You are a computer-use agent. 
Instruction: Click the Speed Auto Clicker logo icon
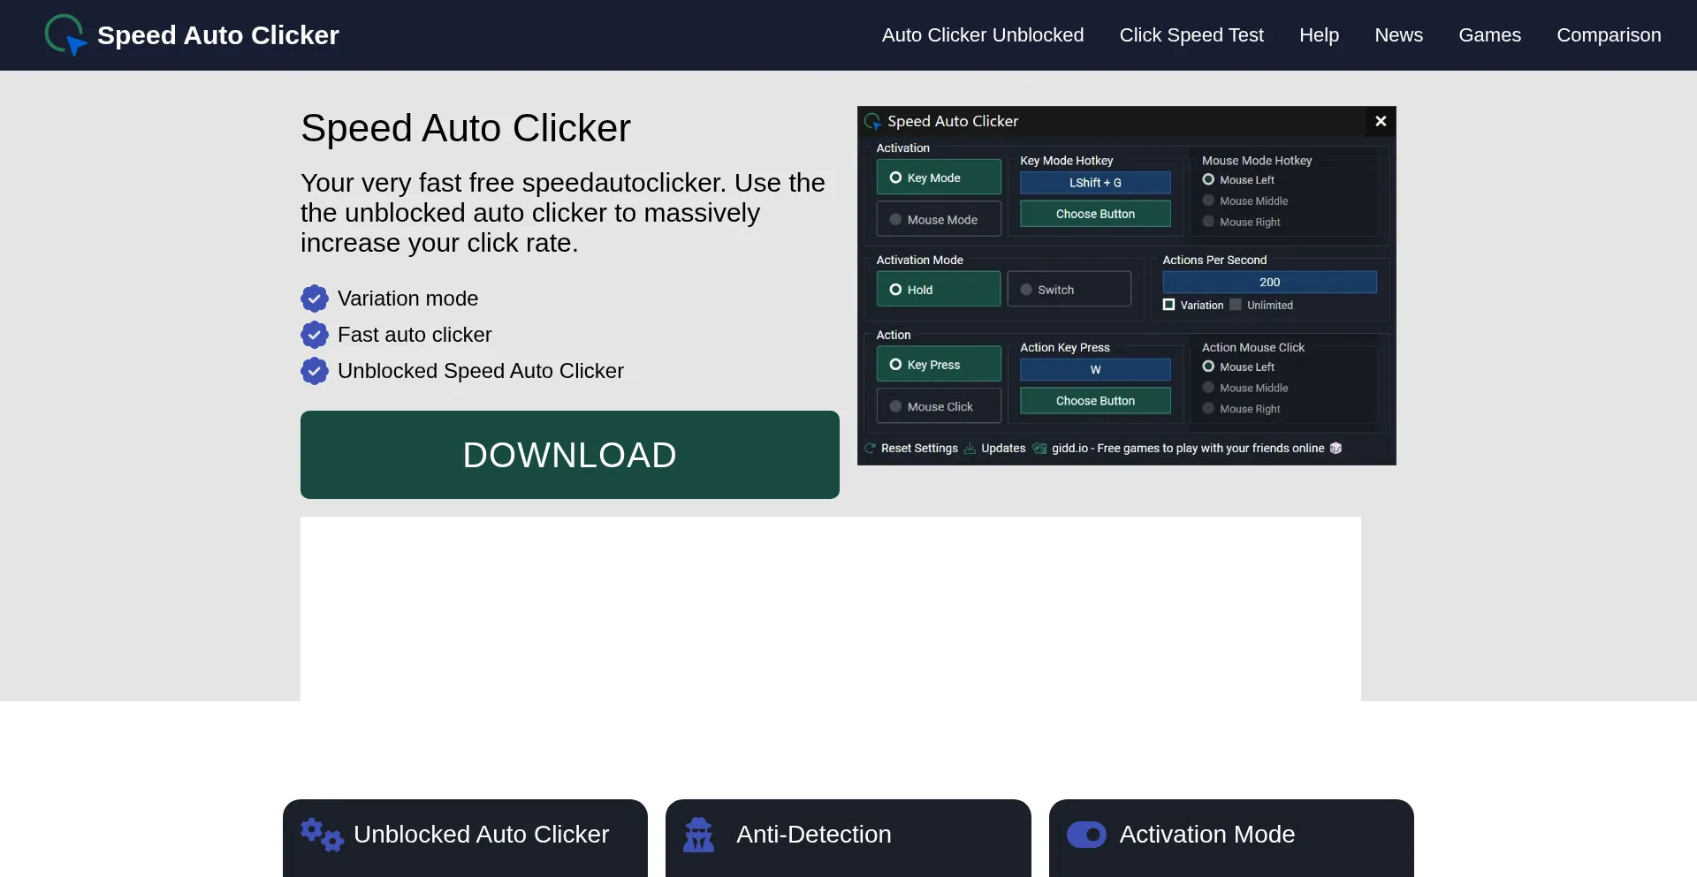[65, 35]
